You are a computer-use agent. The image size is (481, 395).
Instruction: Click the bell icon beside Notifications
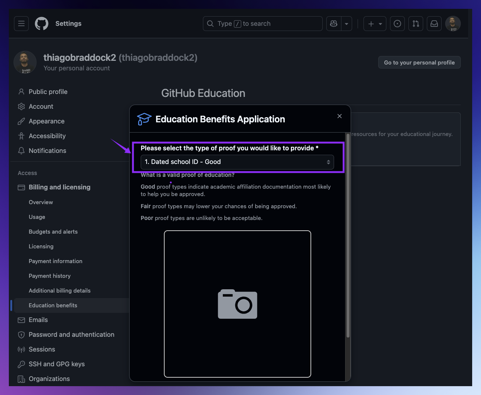[x=21, y=151]
